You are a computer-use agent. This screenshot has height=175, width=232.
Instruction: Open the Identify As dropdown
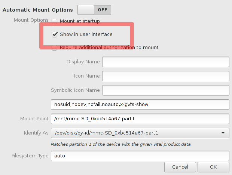tap(140, 133)
